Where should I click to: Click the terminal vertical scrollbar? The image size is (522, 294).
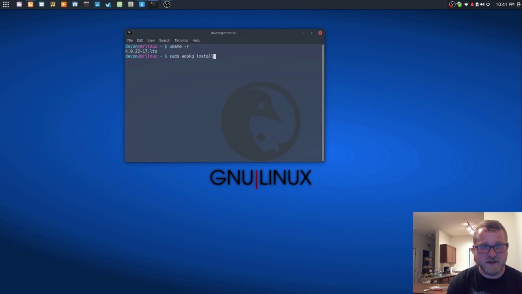click(323, 102)
